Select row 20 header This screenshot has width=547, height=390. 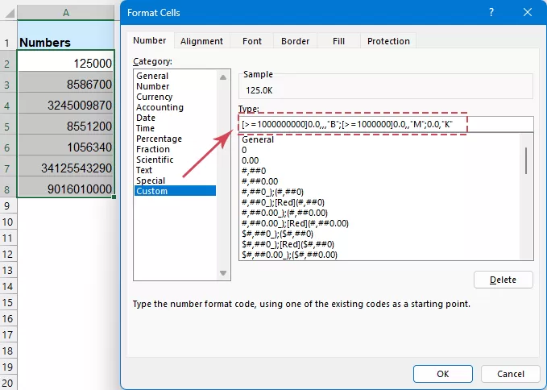click(8, 383)
